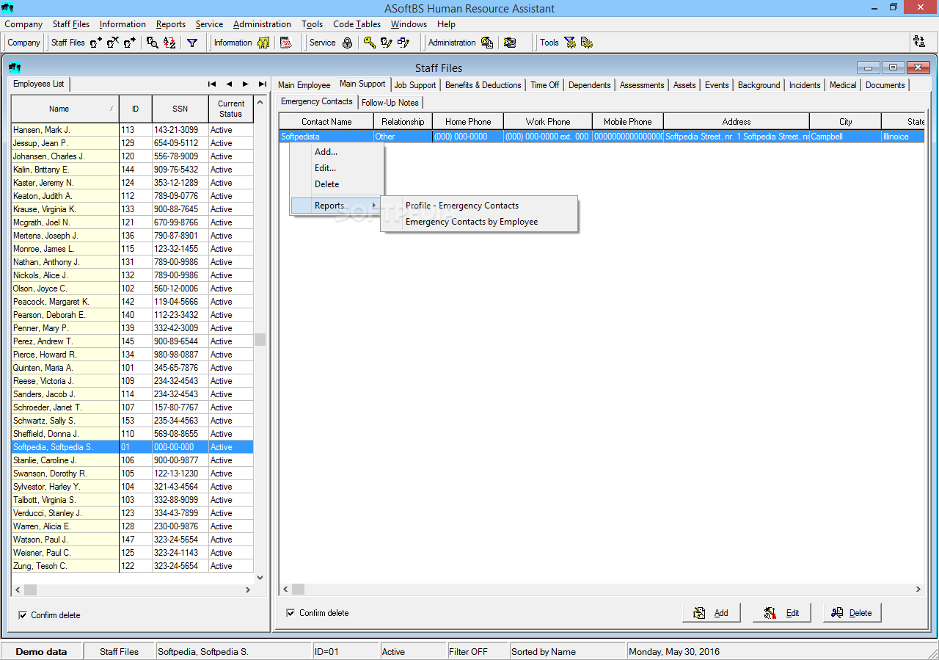Click the first icon after Administration label
Viewport: 939px width, 660px height.
pos(487,43)
